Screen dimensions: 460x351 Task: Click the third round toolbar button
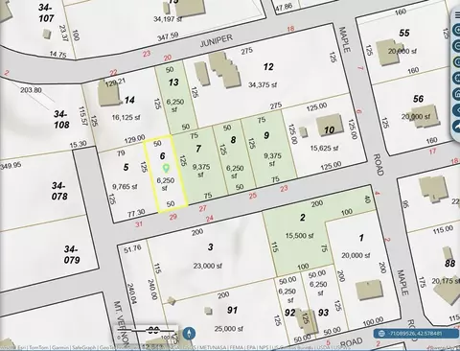(457, 62)
